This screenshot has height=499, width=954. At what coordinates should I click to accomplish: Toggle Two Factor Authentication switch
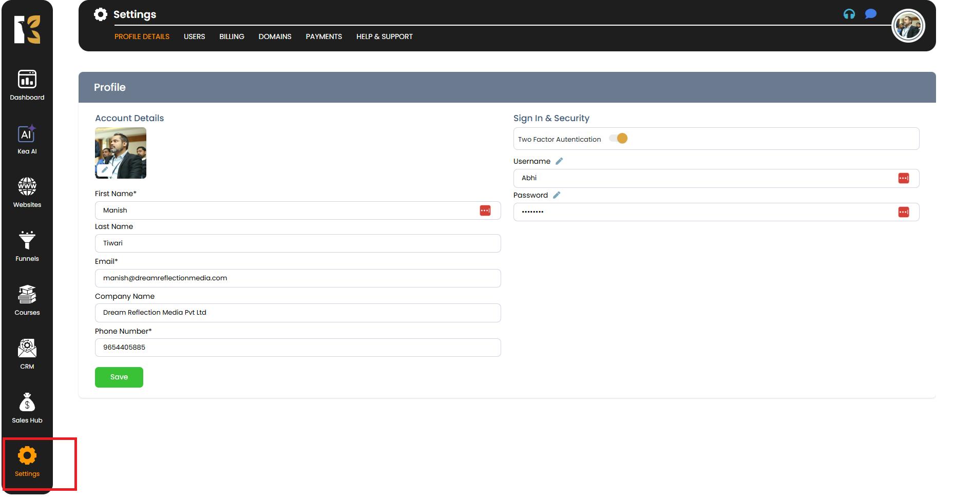click(x=618, y=139)
